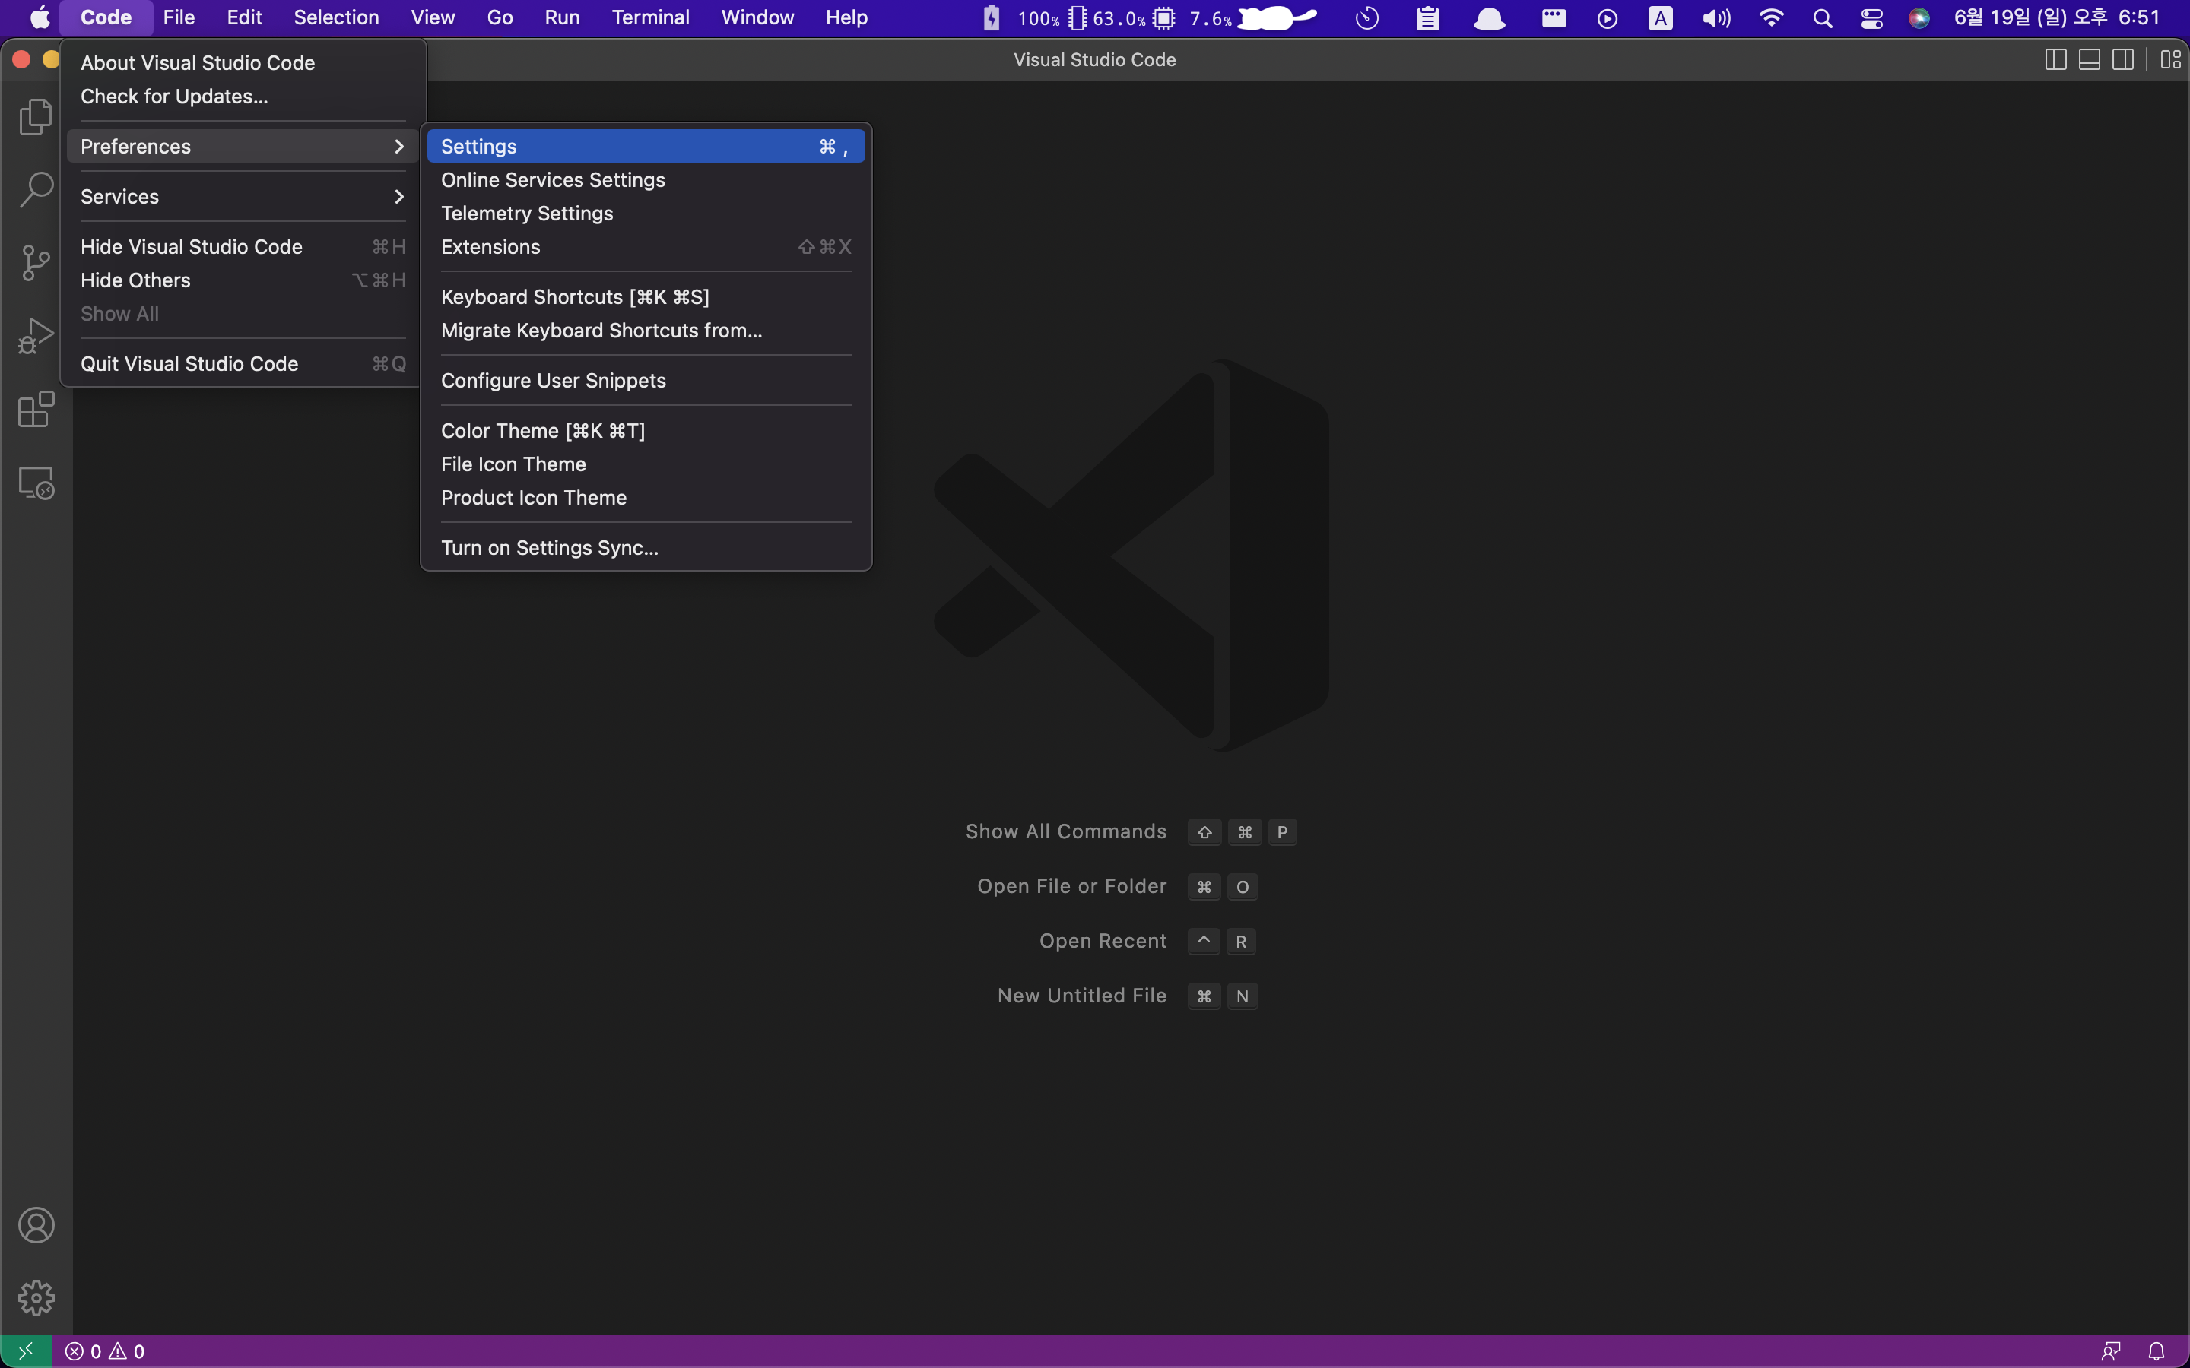Open the Search view icon
The height and width of the screenshot is (1368, 2190).
(x=36, y=190)
